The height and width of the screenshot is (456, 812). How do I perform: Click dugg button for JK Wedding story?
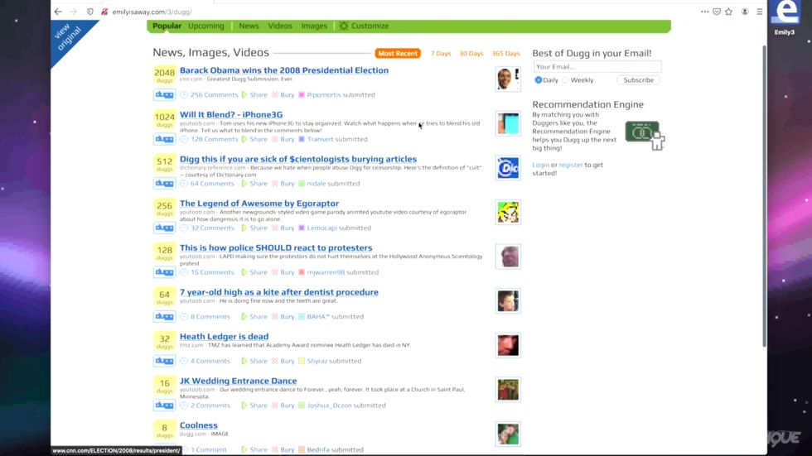point(164,406)
